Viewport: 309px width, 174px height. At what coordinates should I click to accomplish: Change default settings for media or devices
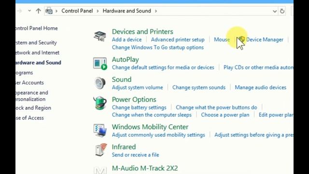(163, 68)
